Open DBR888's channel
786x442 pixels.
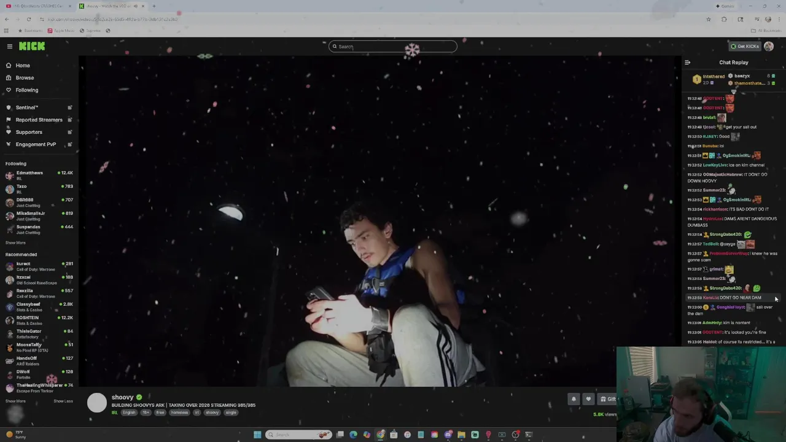(39, 202)
